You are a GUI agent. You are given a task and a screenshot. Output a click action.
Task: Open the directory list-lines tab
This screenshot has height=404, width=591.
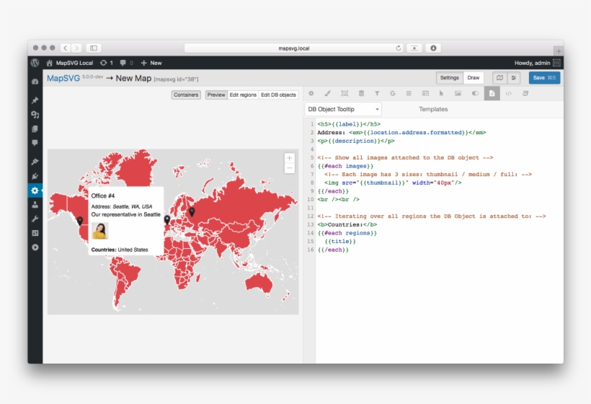tap(409, 94)
